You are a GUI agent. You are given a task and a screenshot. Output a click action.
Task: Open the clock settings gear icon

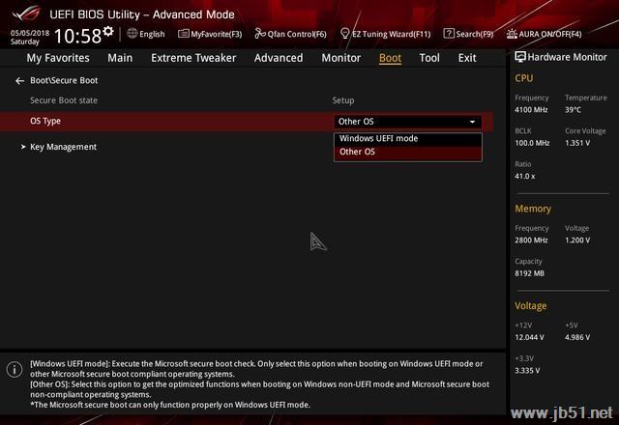(108, 31)
